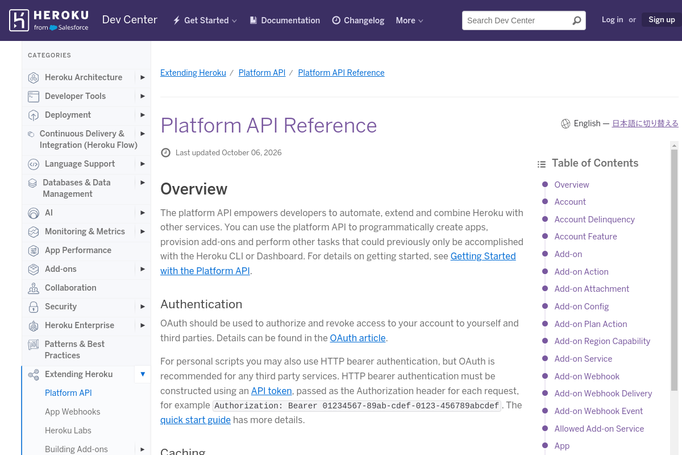Open the OAuth article link
This screenshot has width=682, height=455.
(x=357, y=338)
